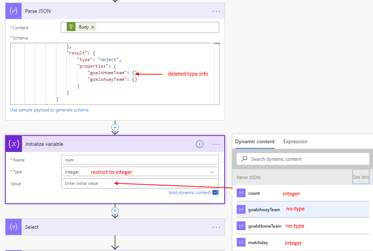Remove the Body token from Content
Screen dimensions: 373x251
93,27
